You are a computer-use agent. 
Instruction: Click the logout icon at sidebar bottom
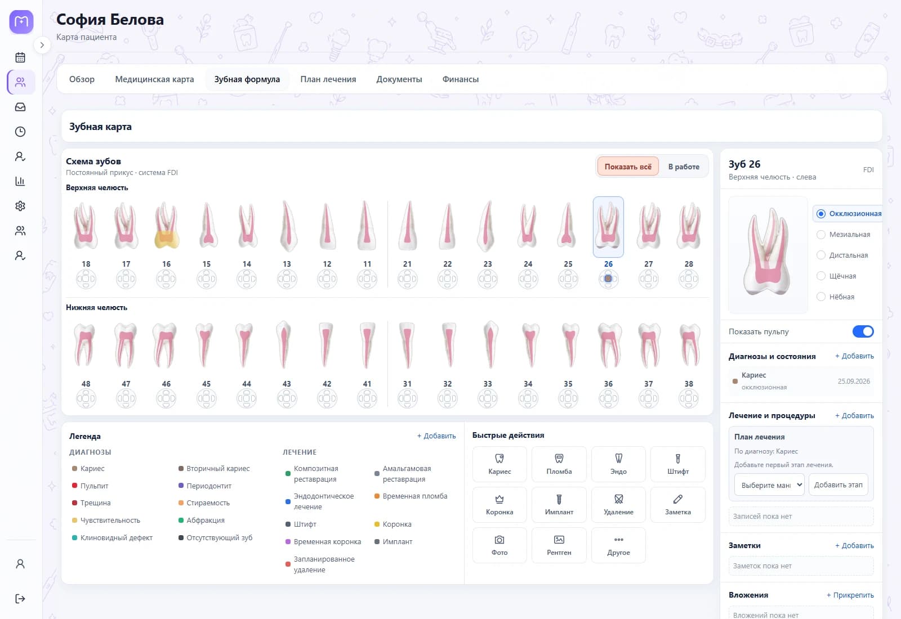(20, 599)
